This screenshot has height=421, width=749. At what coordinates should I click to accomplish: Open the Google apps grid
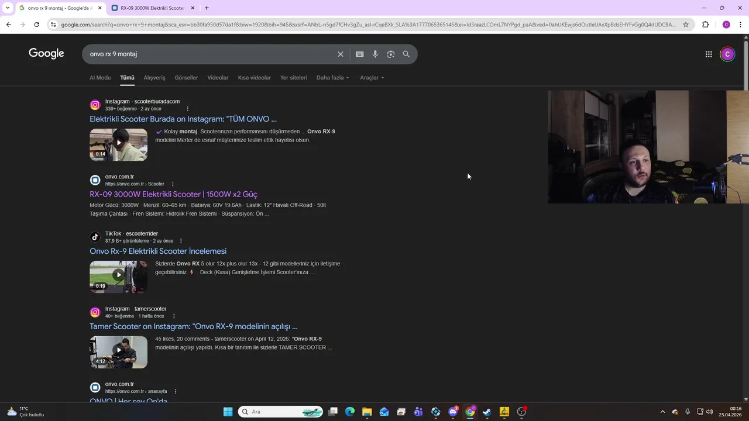tap(709, 54)
